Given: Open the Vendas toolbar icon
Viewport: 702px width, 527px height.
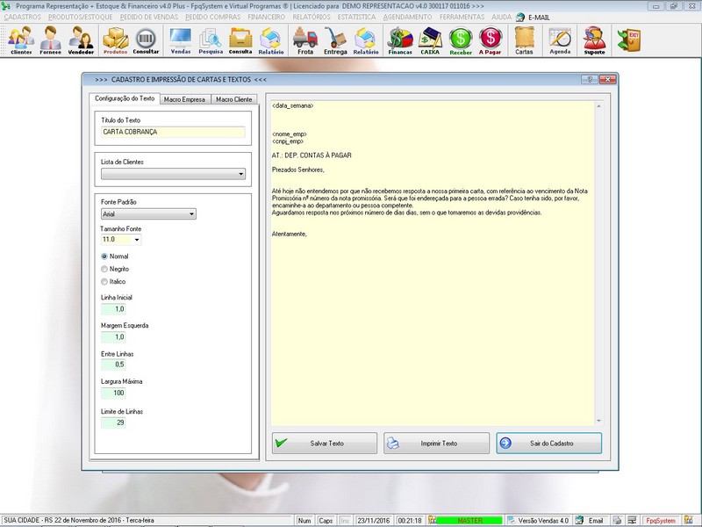Looking at the screenshot, I should (180, 40).
